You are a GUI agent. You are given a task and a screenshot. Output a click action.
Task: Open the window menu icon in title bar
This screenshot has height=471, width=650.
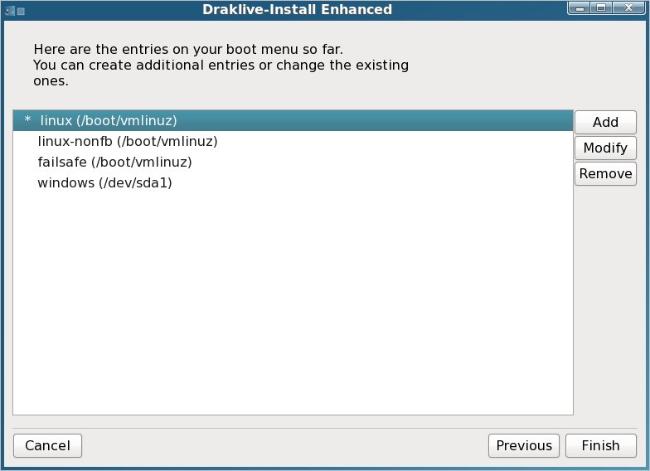pyautogui.click(x=9, y=10)
